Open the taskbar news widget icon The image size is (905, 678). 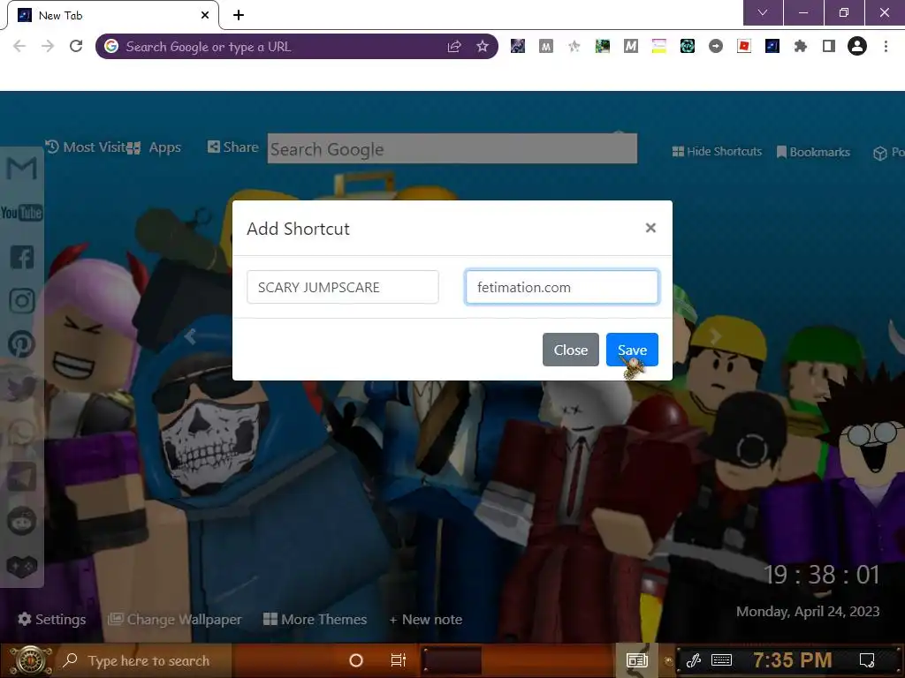637,660
